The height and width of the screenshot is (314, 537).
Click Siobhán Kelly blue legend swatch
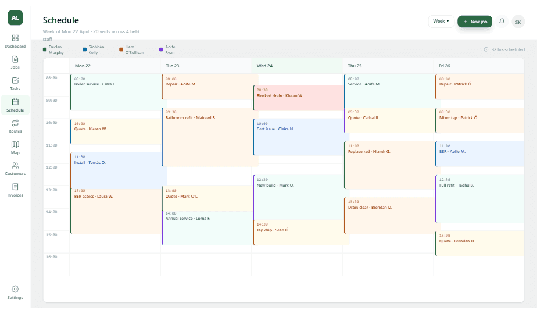tap(85, 49)
